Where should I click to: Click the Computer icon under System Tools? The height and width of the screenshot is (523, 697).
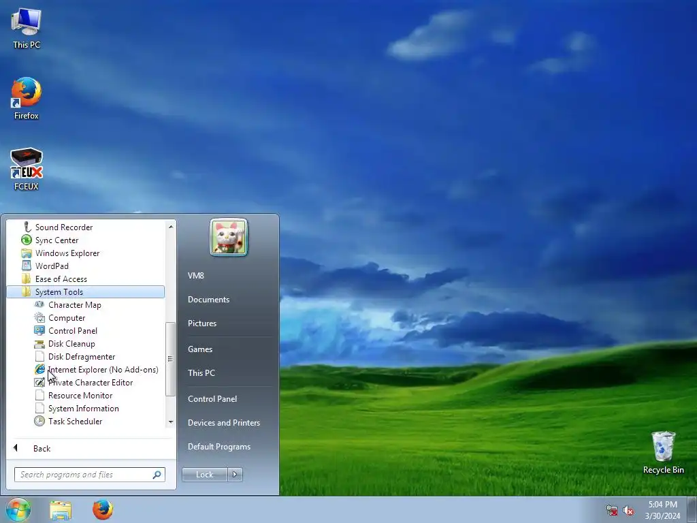[x=39, y=317]
